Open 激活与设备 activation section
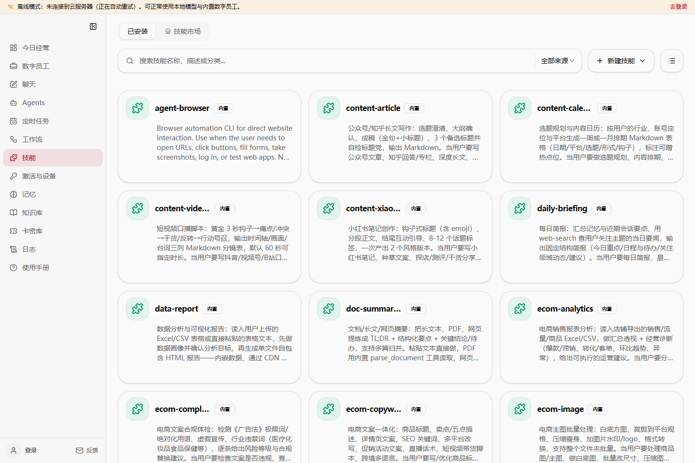Image resolution: width=695 pixels, height=463 pixels. 53,176
